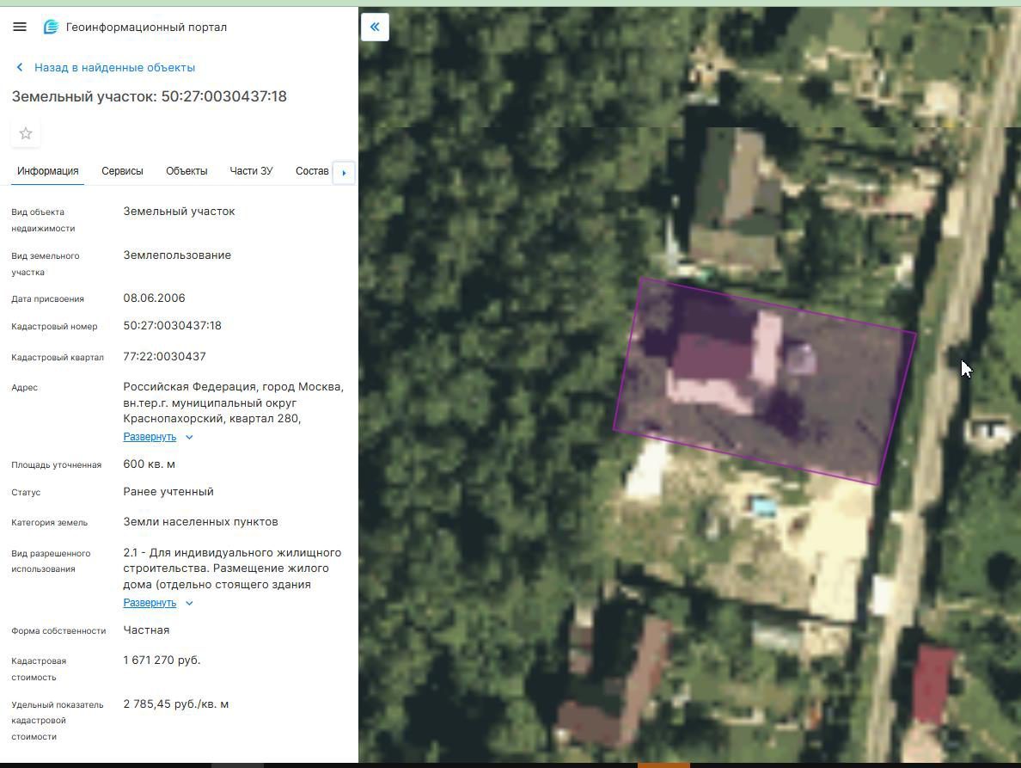Open the hamburger main menu
The width and height of the screenshot is (1021, 768).
[x=20, y=27]
